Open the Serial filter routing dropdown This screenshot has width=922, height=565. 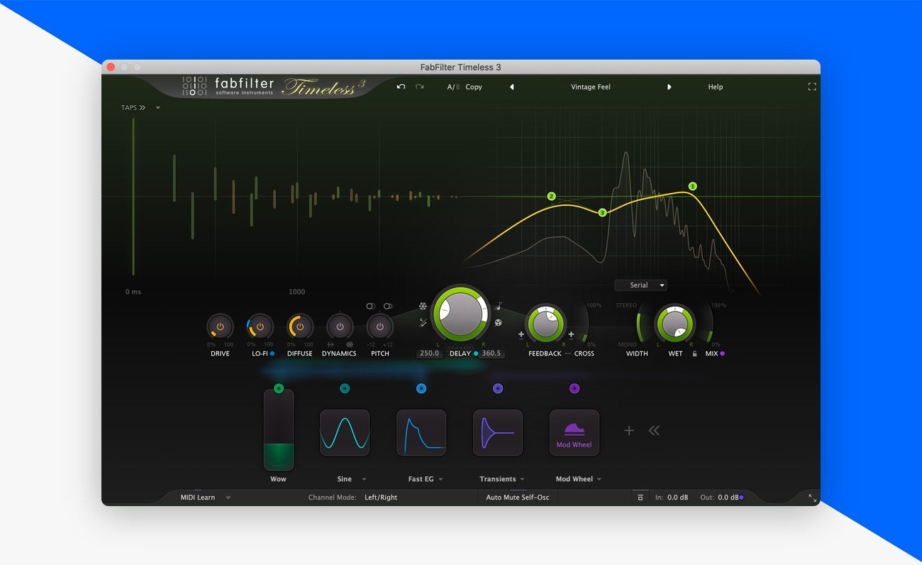(x=641, y=285)
